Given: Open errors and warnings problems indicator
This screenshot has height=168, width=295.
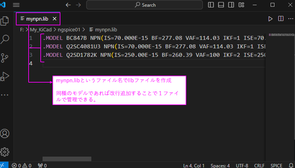Looking at the screenshot, I should [x=22, y=165].
